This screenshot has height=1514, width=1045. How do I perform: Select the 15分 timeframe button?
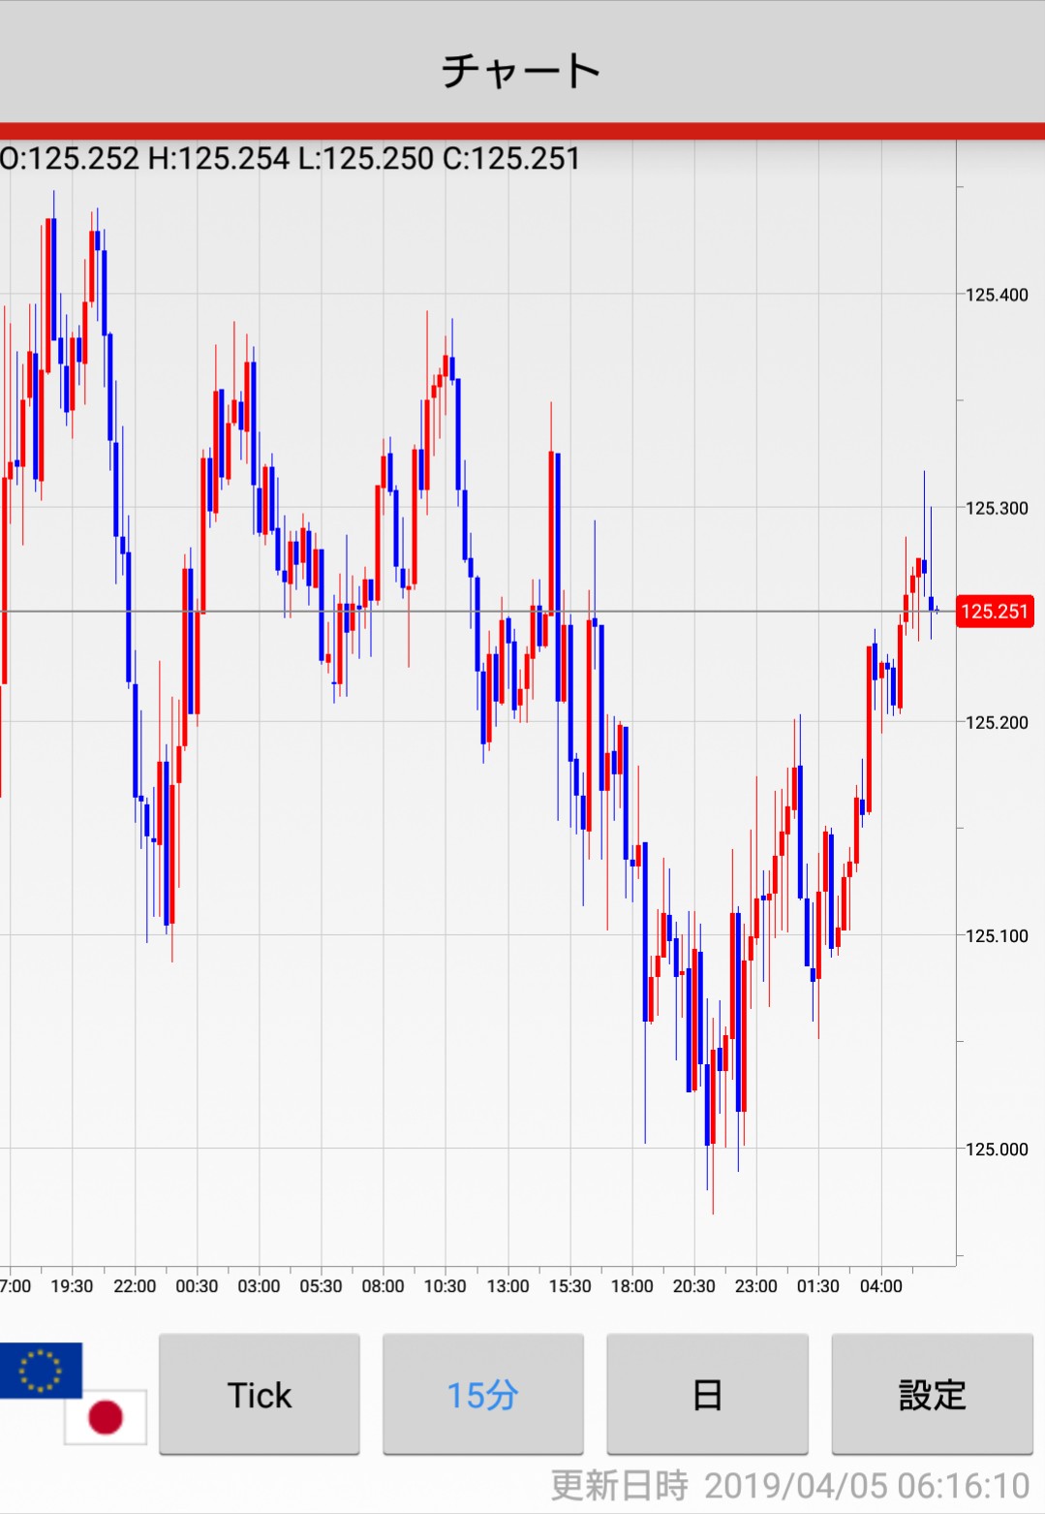pos(482,1394)
